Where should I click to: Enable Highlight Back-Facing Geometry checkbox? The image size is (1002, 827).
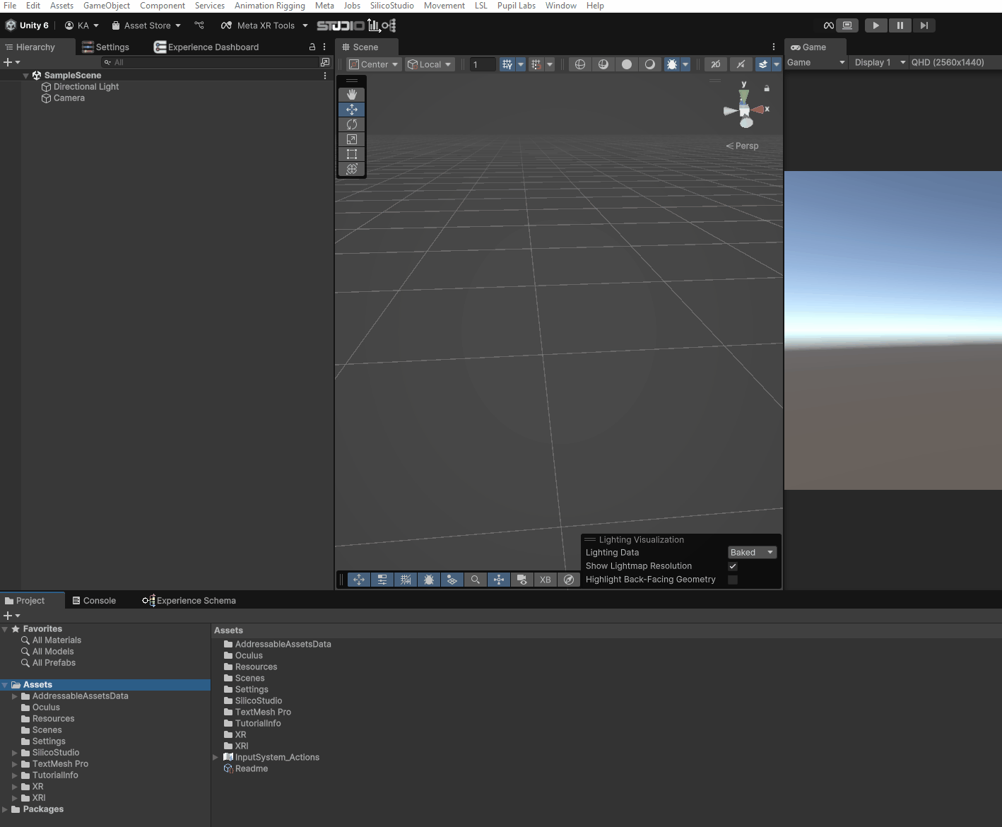(733, 580)
